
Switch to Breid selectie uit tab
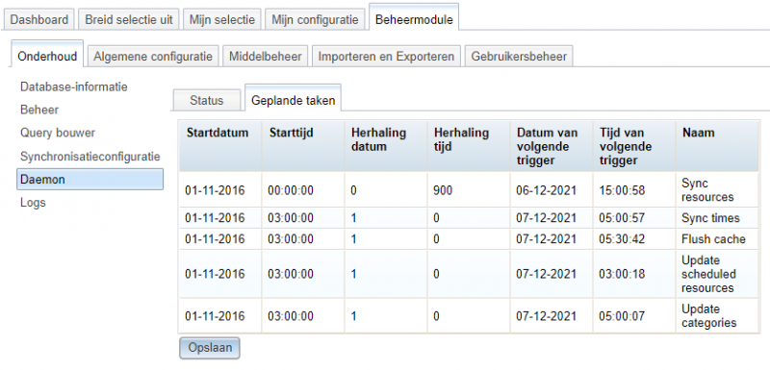pos(129,19)
